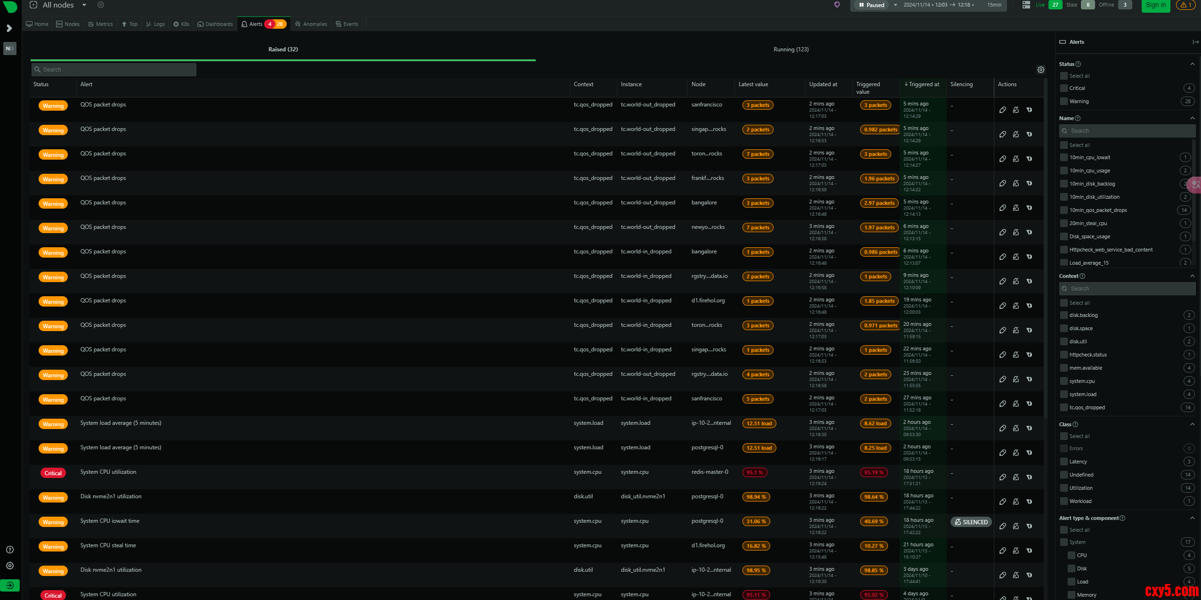Viewport: 1201px width, 600px height.
Task: Collapse the Alerts sidebar with arrow icon
Action: [x=1195, y=42]
